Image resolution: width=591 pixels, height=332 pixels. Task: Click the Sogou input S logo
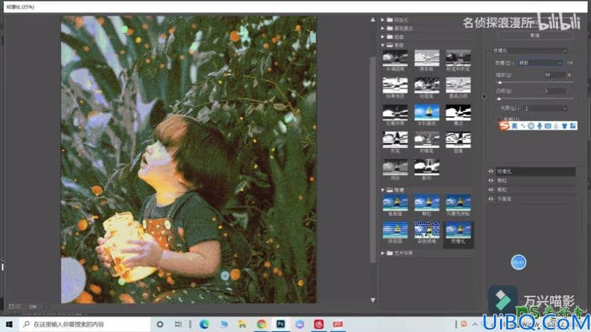tap(504, 126)
